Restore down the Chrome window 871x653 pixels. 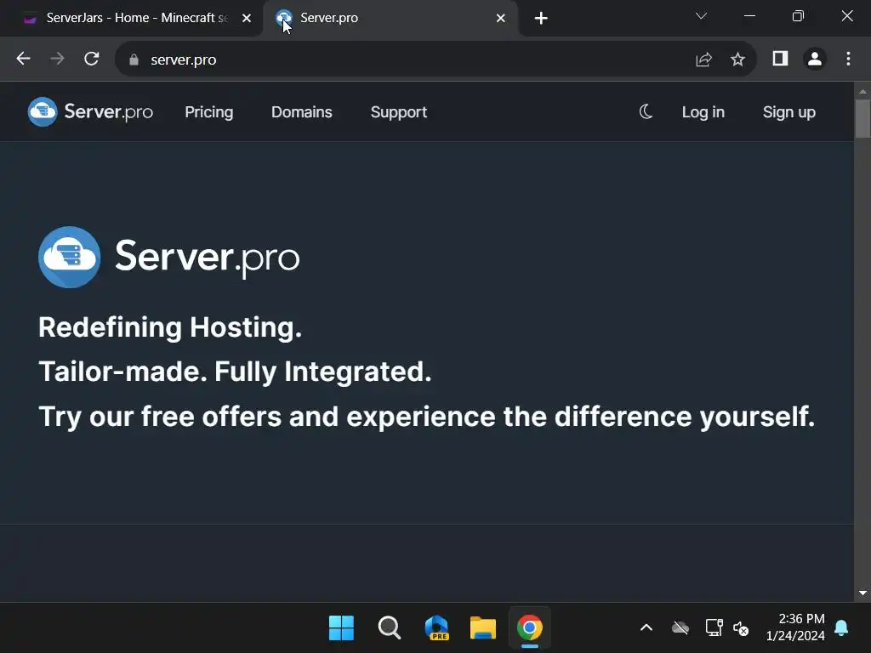tap(798, 16)
